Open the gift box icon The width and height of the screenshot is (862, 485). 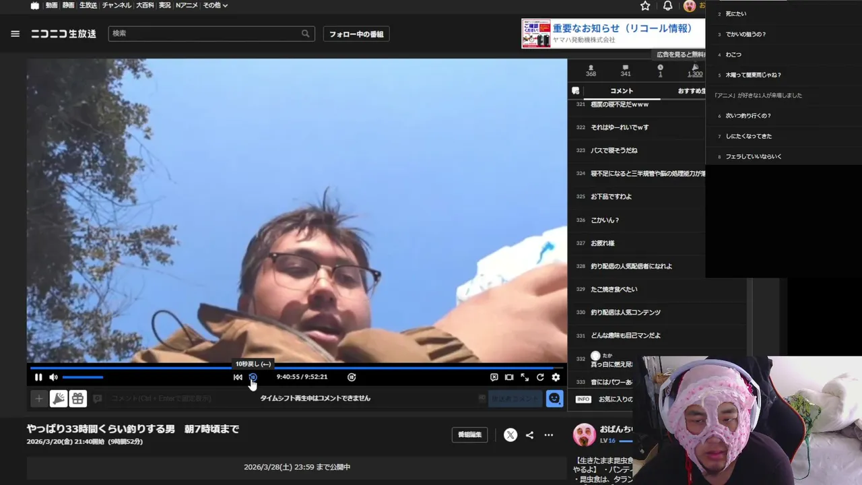click(78, 399)
